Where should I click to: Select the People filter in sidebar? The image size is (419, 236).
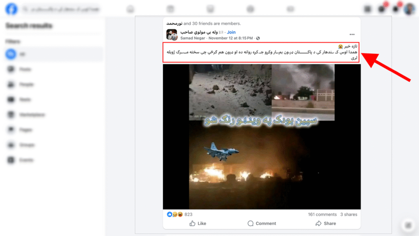click(x=54, y=85)
